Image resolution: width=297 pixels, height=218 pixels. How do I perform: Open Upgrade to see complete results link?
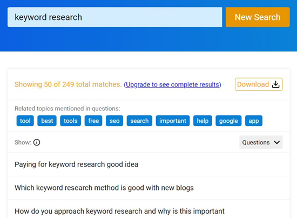(173, 84)
